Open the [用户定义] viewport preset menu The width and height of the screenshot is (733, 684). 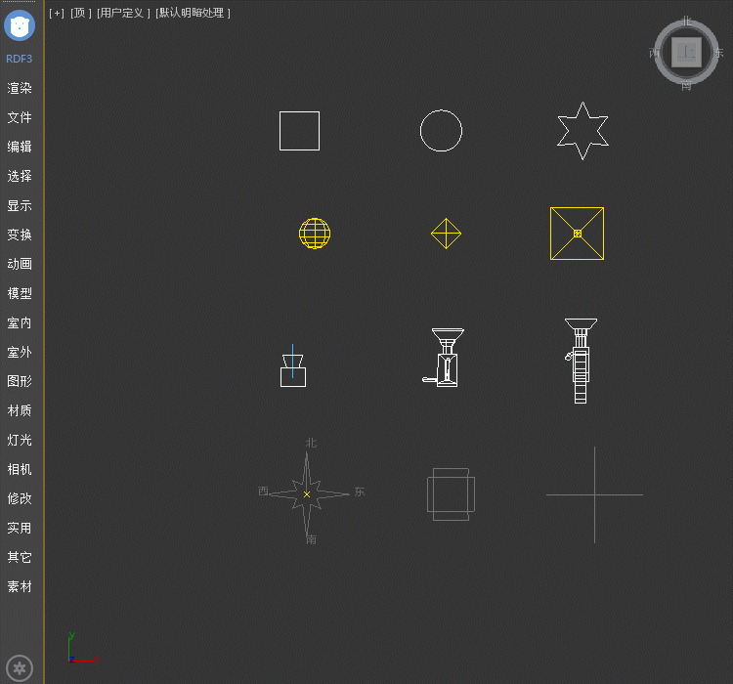tap(123, 13)
